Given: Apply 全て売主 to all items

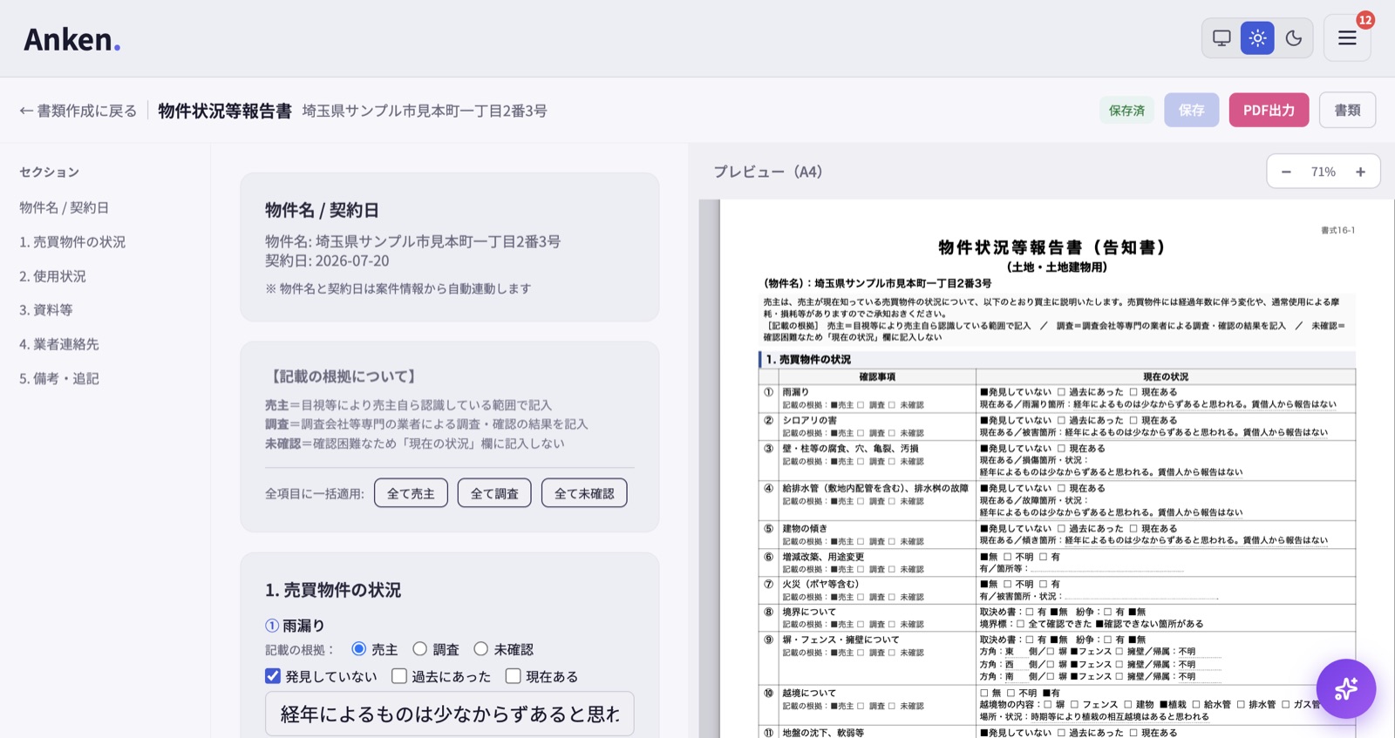Looking at the screenshot, I should [x=411, y=493].
